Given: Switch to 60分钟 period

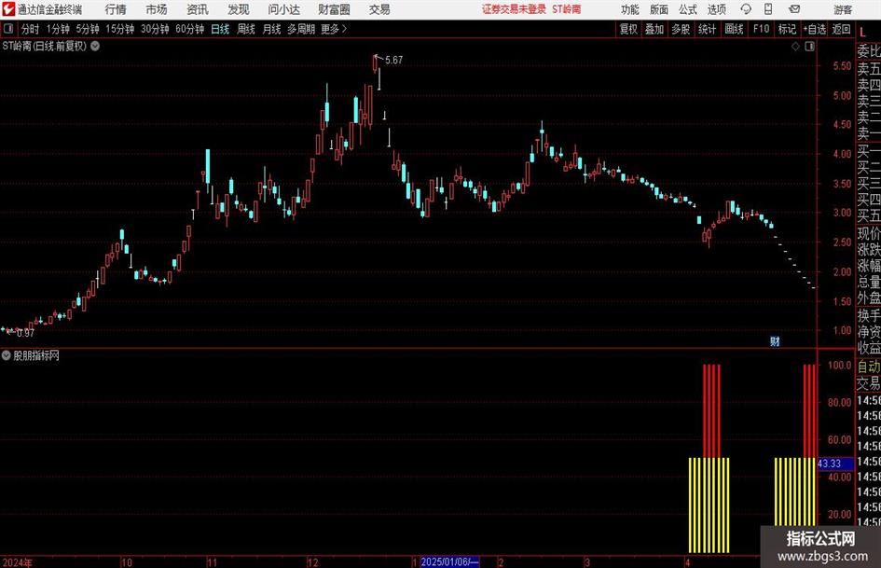Looking at the screenshot, I should click(190, 29).
